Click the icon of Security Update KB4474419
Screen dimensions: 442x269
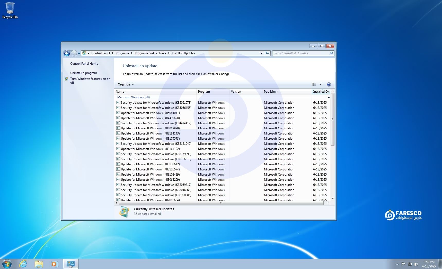118,123
